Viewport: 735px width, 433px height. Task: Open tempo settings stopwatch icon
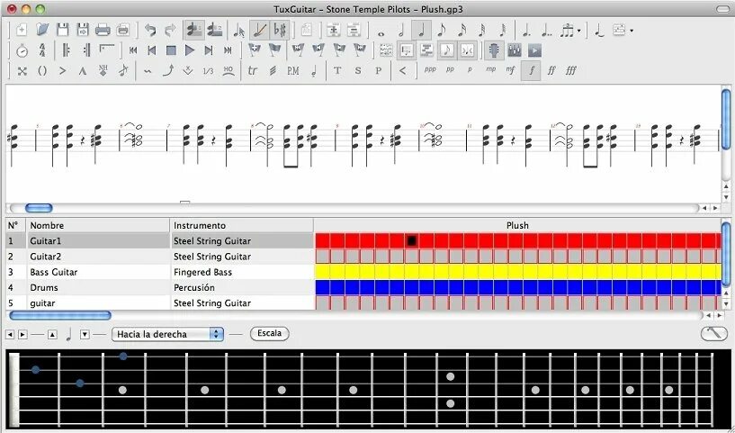[x=22, y=50]
